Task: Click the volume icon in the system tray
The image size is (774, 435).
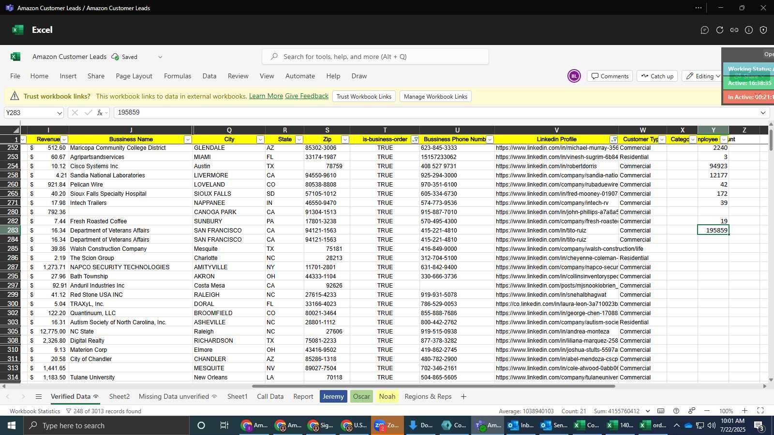Action: [x=711, y=425]
